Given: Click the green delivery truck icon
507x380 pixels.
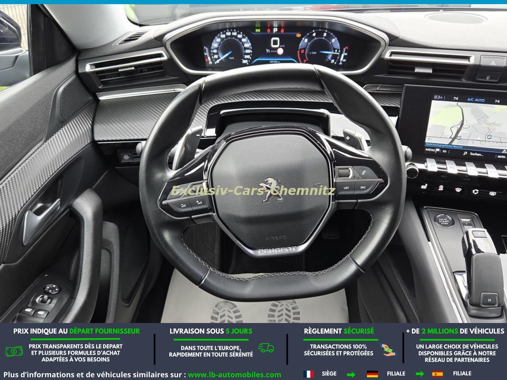Looking at the screenshot, I should pos(266,348).
